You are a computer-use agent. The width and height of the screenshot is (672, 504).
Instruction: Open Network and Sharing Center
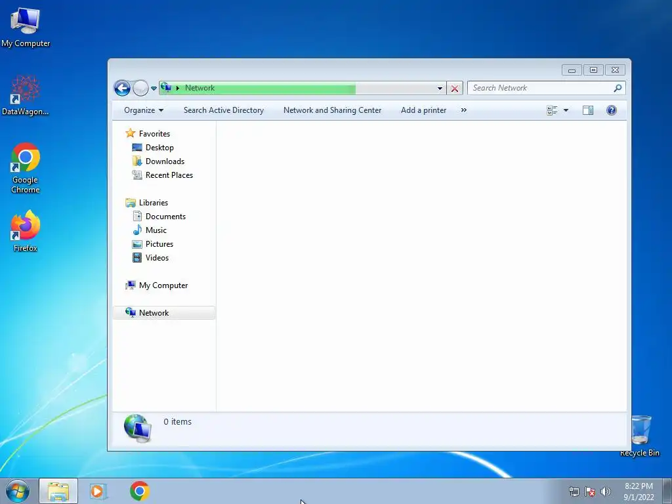(332, 110)
